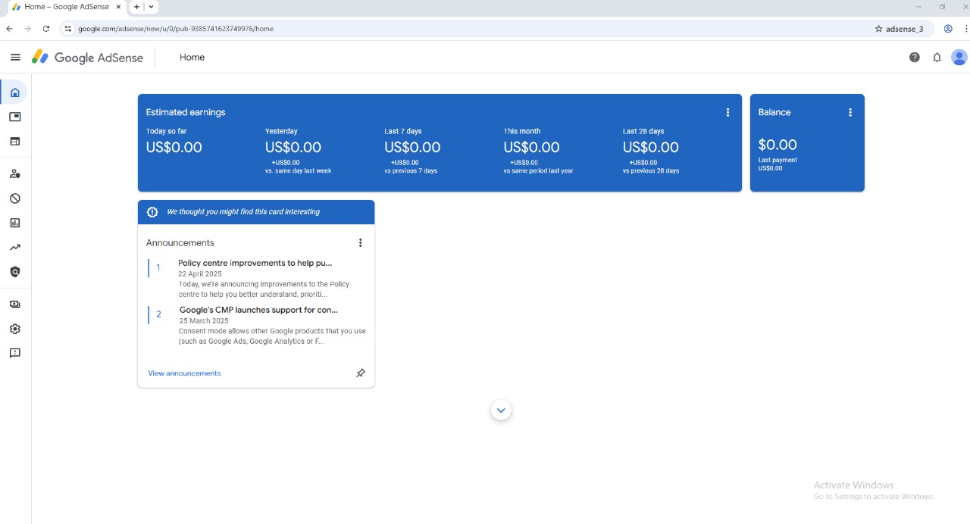The image size is (970, 524).
Task: Click the adsense_3 profile label
Action: (905, 29)
